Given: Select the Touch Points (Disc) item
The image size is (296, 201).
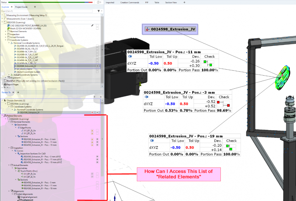Looking at the screenshot, I should coord(29,171).
